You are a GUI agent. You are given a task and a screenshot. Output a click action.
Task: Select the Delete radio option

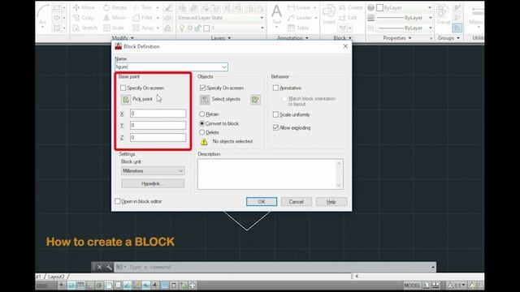(202, 132)
